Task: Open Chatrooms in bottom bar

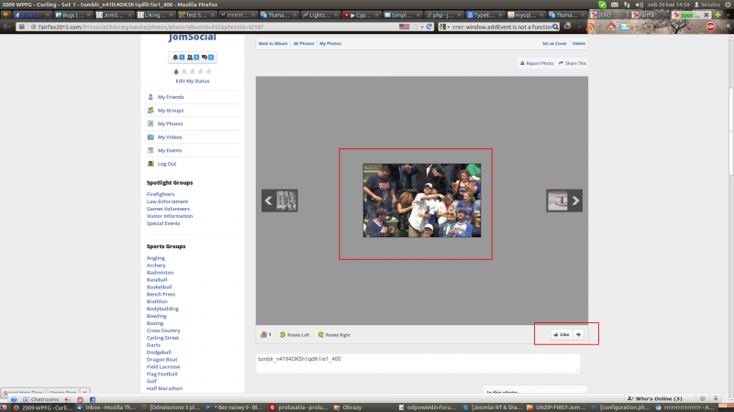Action: coord(40,400)
